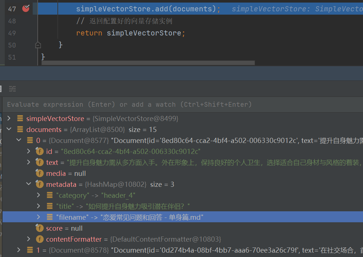Click the "size = 15" text of documents

[143, 129]
